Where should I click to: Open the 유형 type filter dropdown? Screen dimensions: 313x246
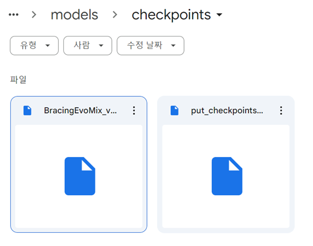pyautogui.click(x=34, y=46)
